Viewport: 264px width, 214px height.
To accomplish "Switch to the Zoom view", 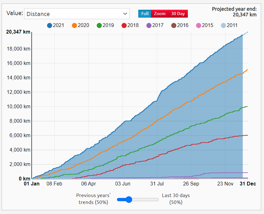I will [160, 14].
